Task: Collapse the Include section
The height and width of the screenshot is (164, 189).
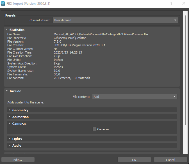Action: [x=7, y=91]
